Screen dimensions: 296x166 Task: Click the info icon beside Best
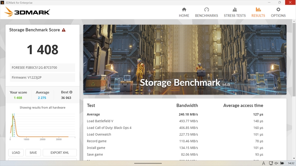(71, 92)
